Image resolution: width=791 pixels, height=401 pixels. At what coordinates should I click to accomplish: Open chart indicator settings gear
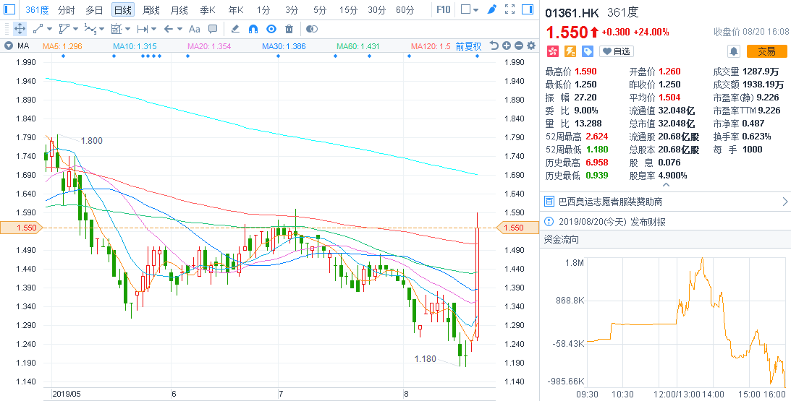tap(530, 46)
